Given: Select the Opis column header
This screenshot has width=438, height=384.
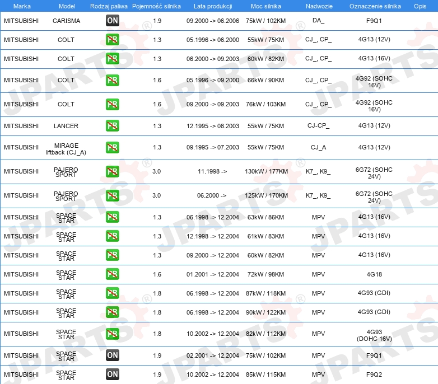Looking at the screenshot, I should click(420, 6).
